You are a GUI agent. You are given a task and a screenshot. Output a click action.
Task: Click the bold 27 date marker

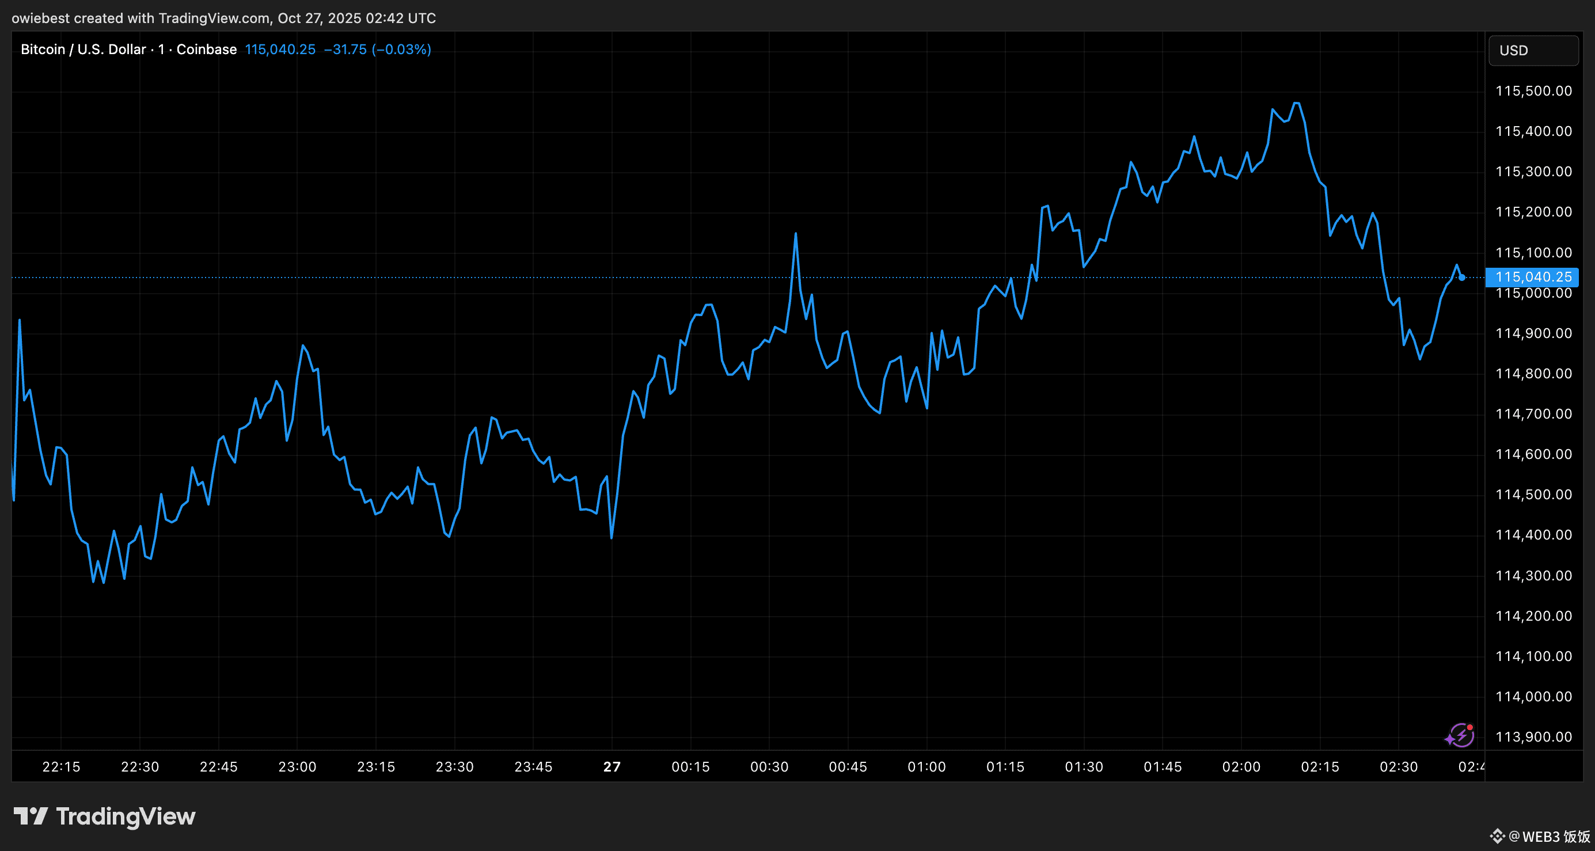coord(612,767)
